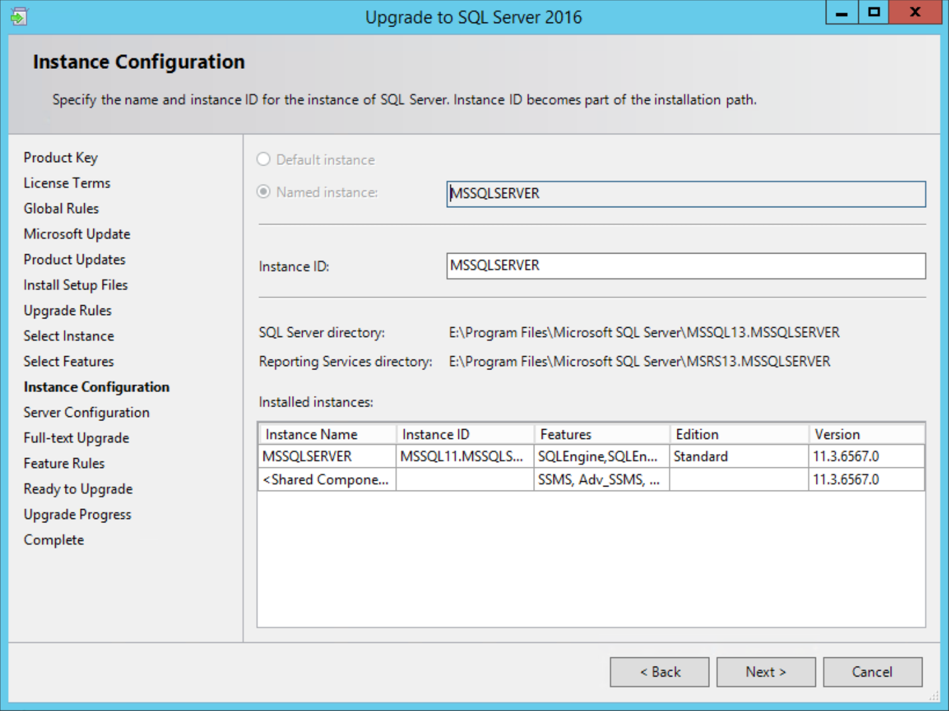Go to Product Updates step
The width and height of the screenshot is (949, 711).
[x=74, y=260]
